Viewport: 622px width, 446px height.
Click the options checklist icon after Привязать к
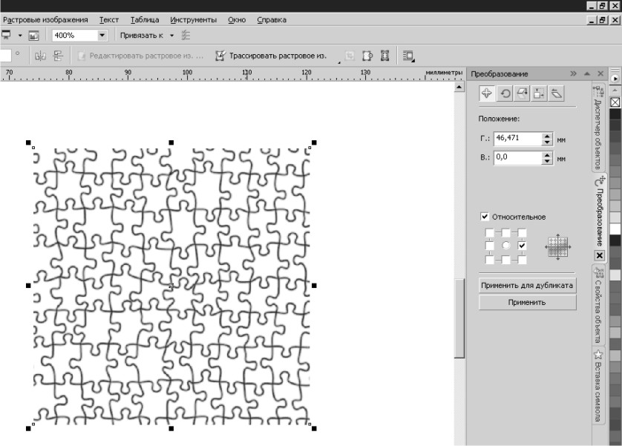(186, 36)
